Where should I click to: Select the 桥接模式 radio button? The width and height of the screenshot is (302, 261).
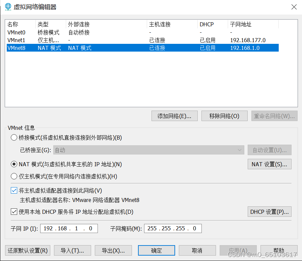[x=14, y=138]
